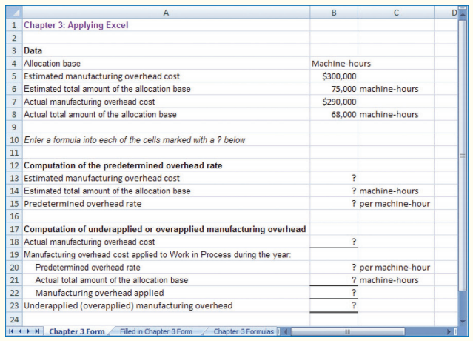This screenshot has height=341, width=473.
Task: Select row 5 header
Action: (x=14, y=76)
